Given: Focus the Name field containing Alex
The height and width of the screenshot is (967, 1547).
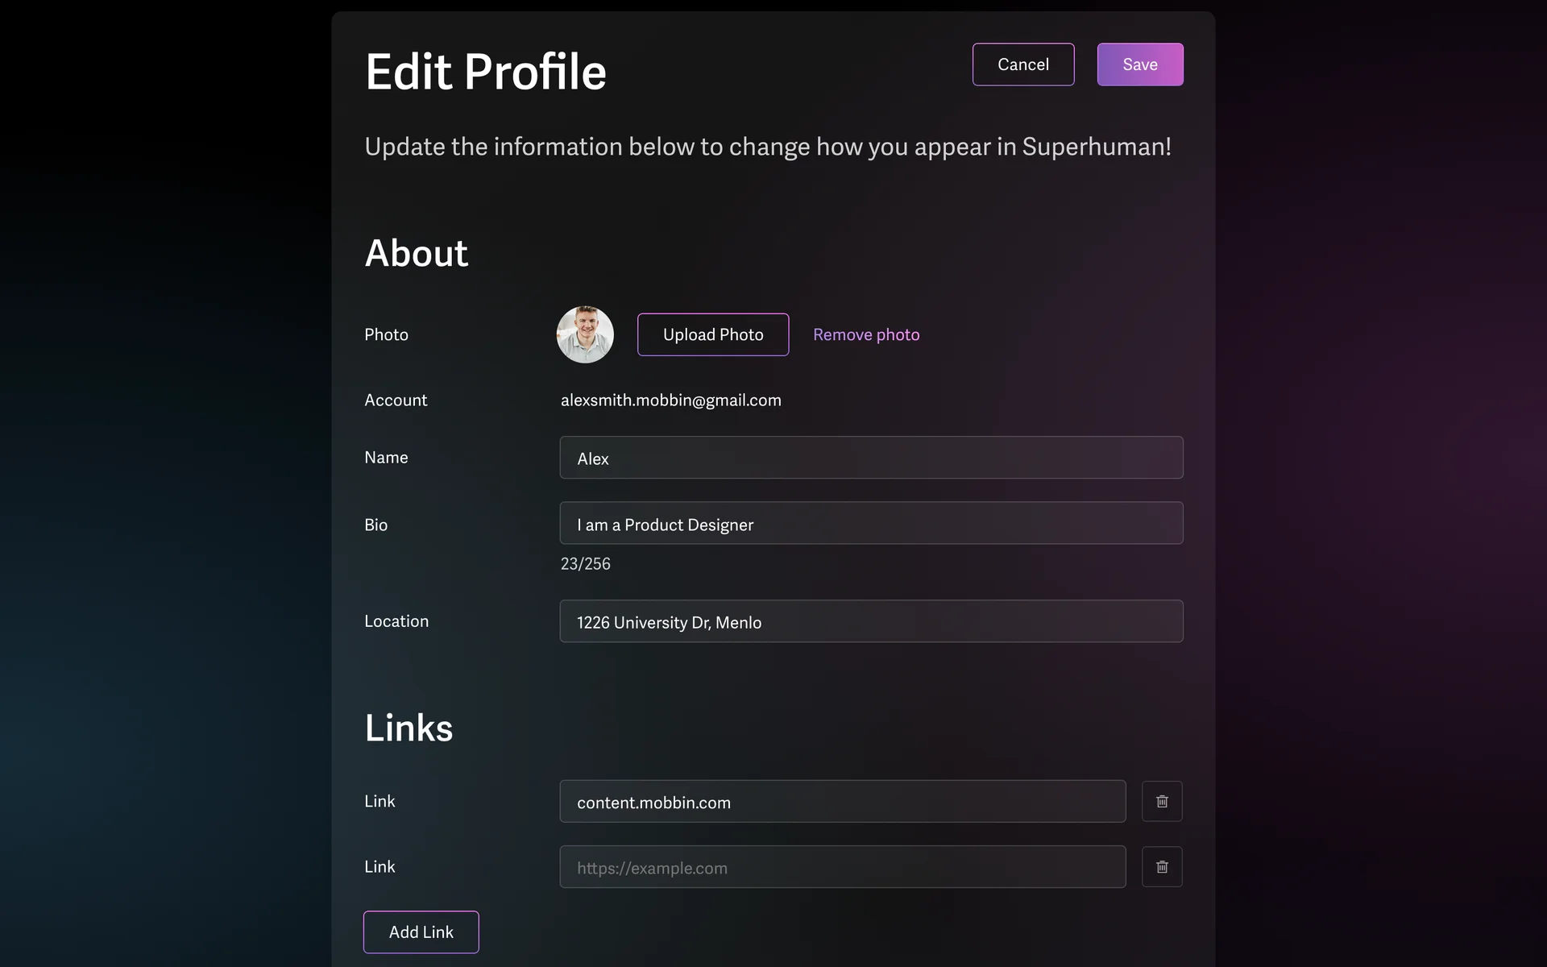Looking at the screenshot, I should tap(870, 458).
